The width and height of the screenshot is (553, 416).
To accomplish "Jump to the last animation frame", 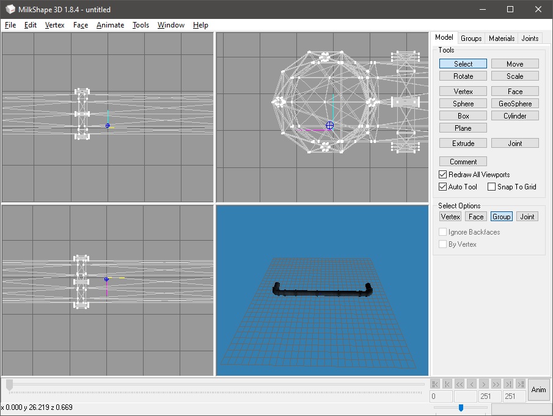I will 520,384.
